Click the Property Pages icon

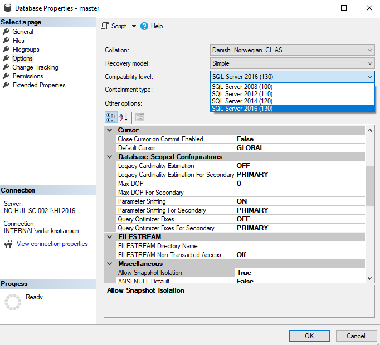point(140,117)
